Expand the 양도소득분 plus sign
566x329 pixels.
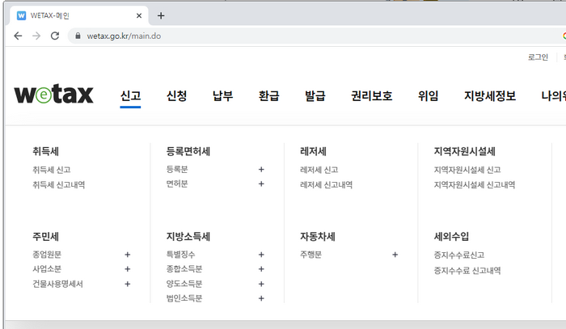(261, 284)
